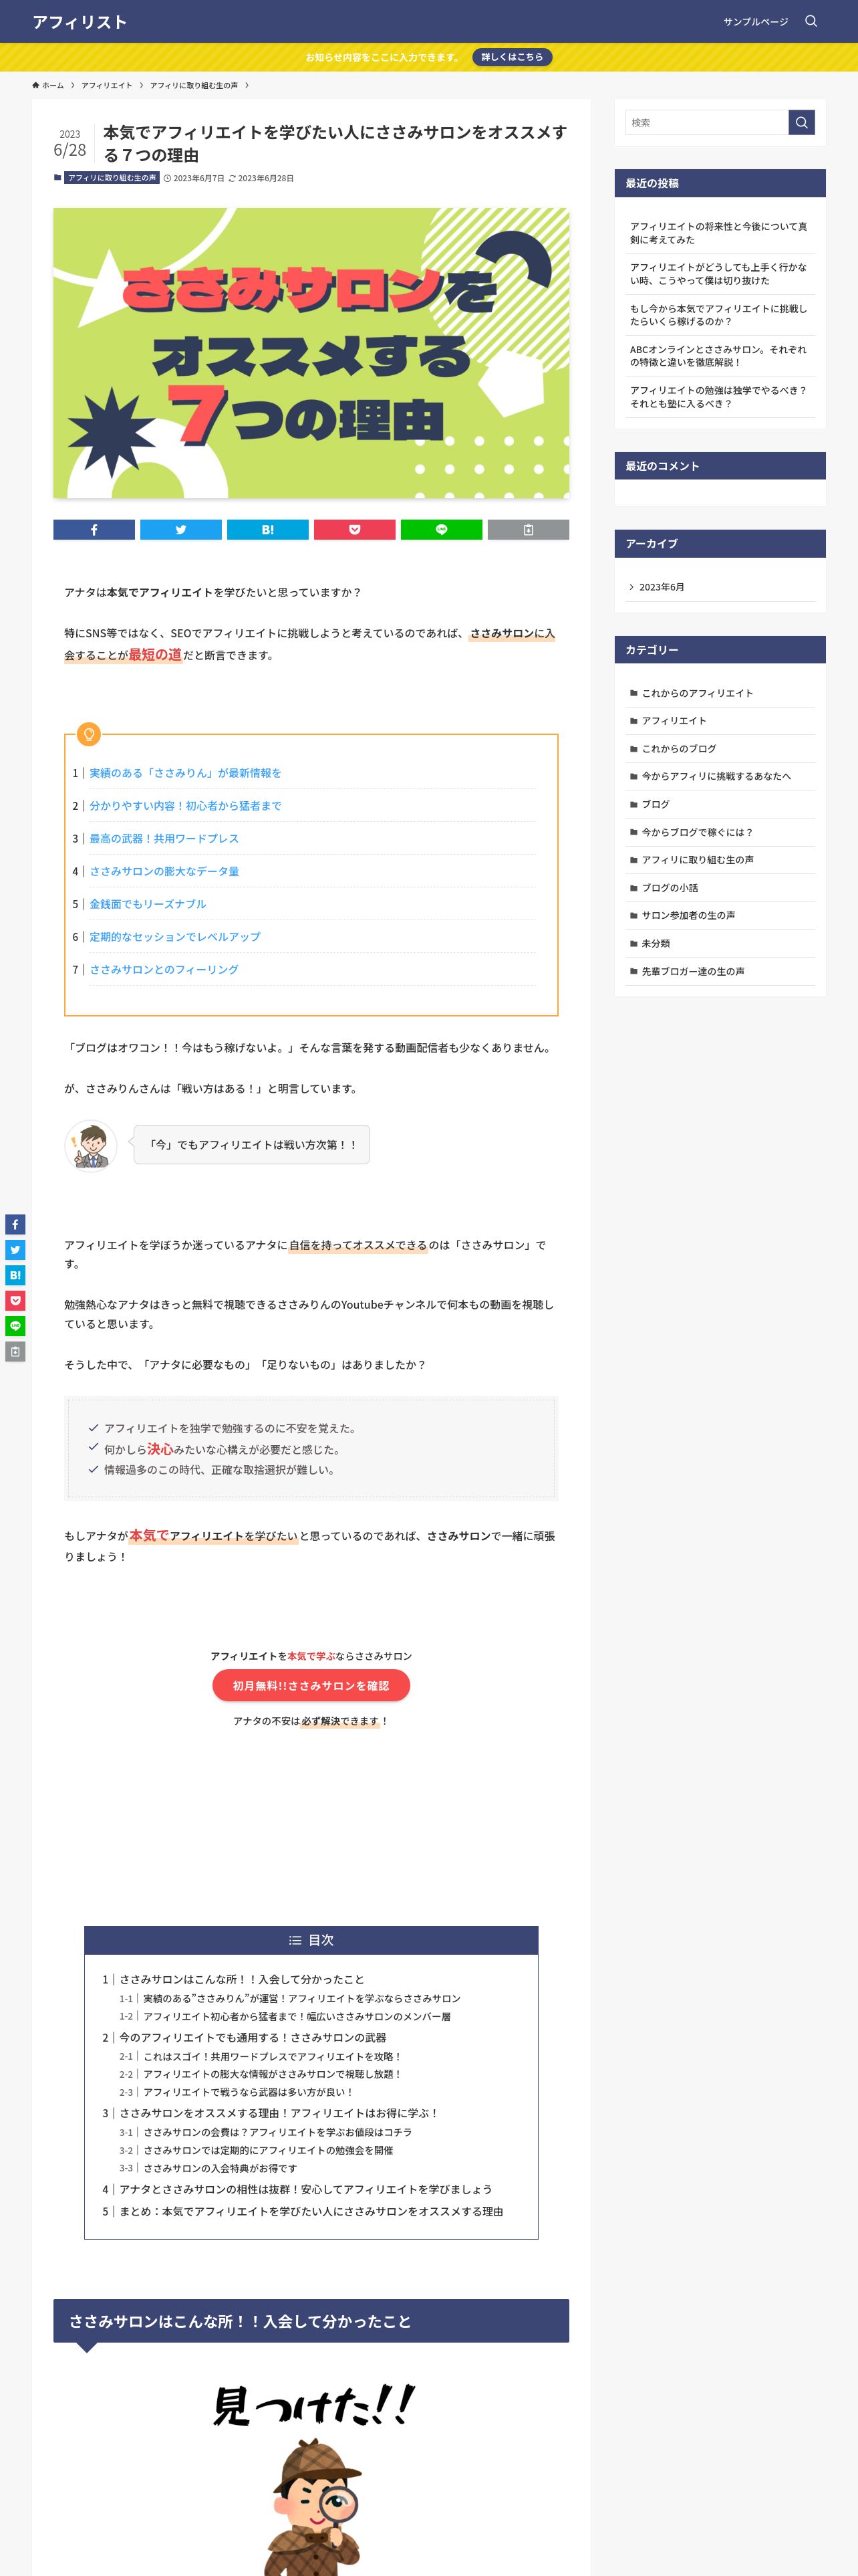The height and width of the screenshot is (2576, 858).
Task: Jump to ささみサロンとのフィーリング
Action: coord(164,969)
